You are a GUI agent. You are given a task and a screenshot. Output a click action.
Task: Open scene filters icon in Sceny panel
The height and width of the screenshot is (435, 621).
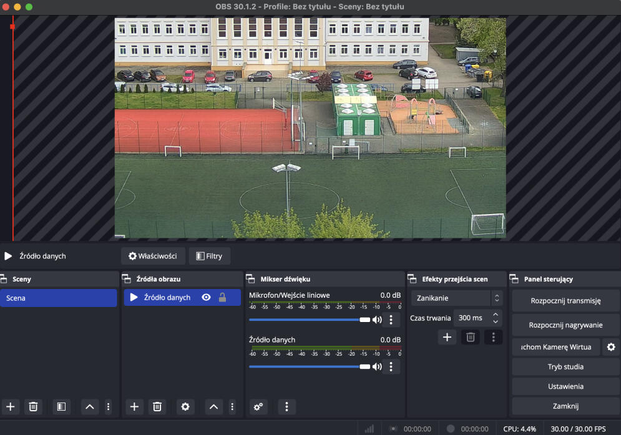point(61,407)
